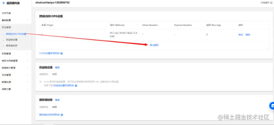Select the CORS settings item in the sidebar

[x=16, y=34]
